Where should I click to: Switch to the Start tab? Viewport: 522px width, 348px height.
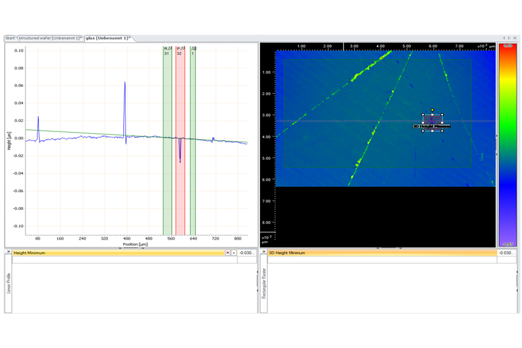tap(10, 38)
